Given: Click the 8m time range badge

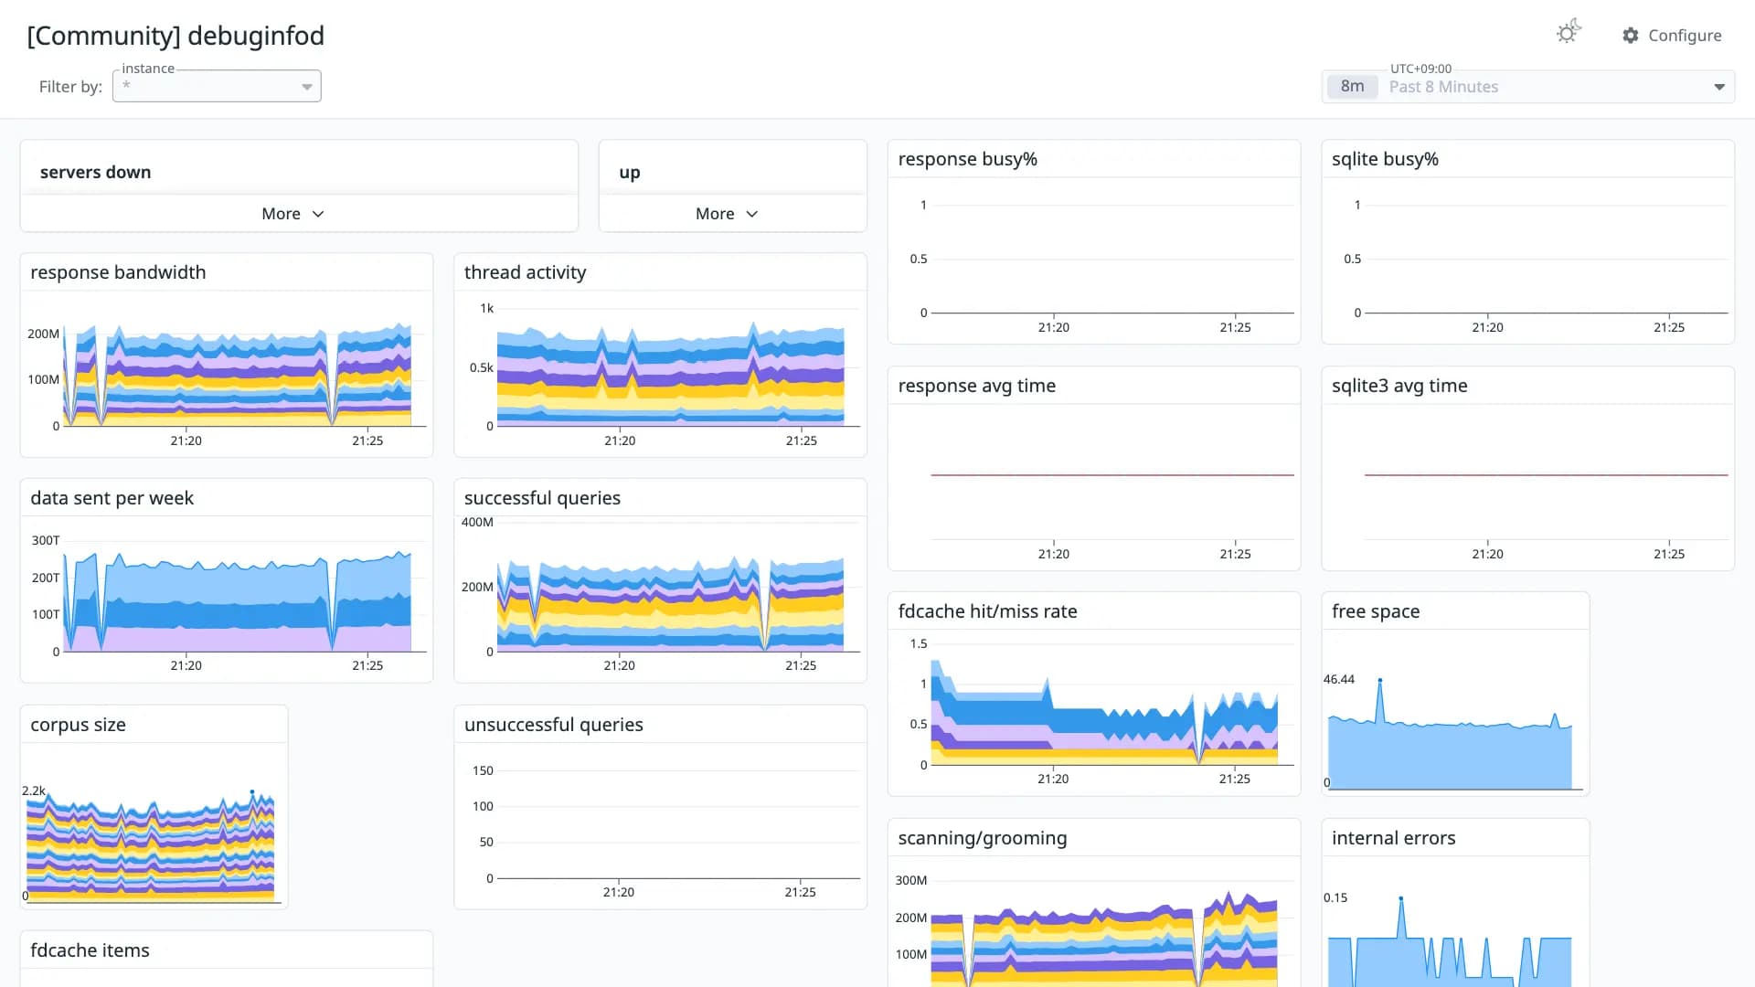Looking at the screenshot, I should click(1352, 86).
